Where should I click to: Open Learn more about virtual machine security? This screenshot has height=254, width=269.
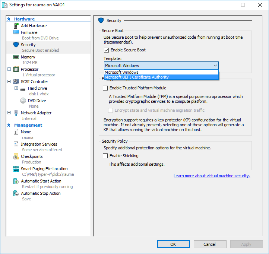[212, 176]
